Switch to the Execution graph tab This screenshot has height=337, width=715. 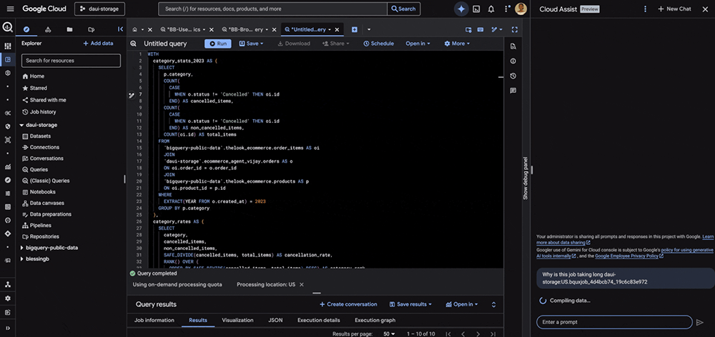point(375,320)
